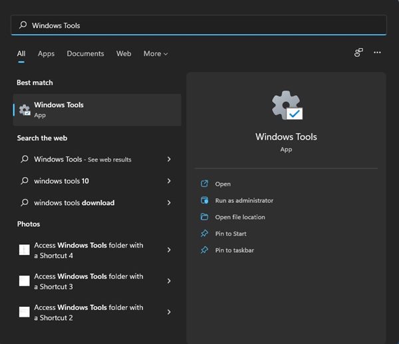Viewport: 399px width, 344px height.
Task: Expand arrow for 'windows tools download' suggestion
Action: 169,203
